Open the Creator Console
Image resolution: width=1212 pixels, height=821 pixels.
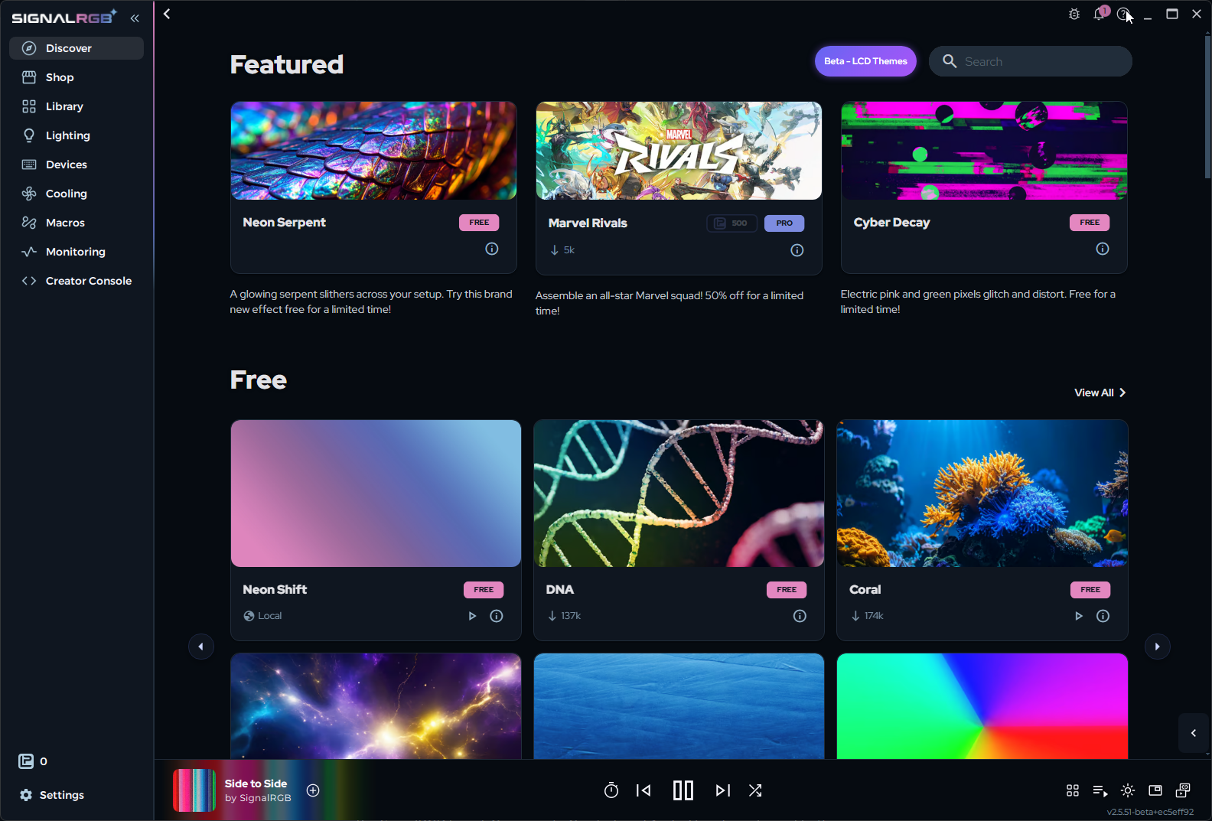click(77, 281)
